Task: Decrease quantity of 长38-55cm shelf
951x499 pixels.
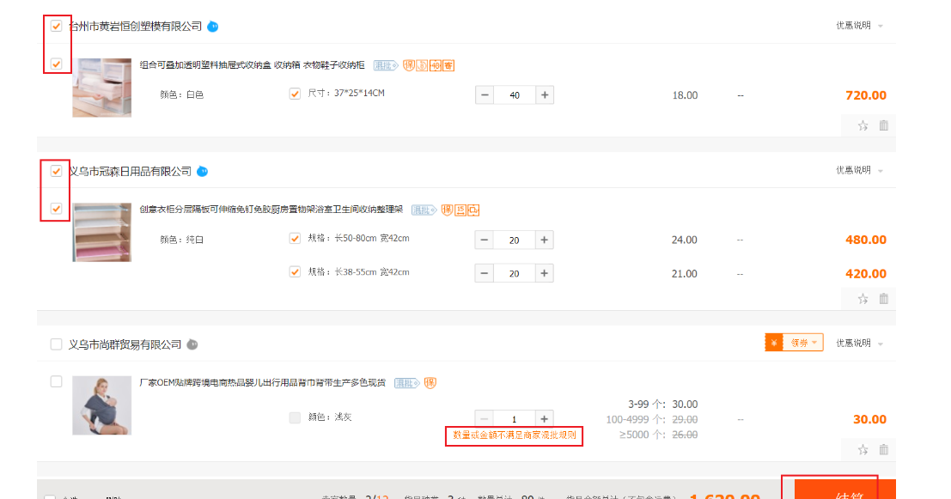Action: pos(485,273)
